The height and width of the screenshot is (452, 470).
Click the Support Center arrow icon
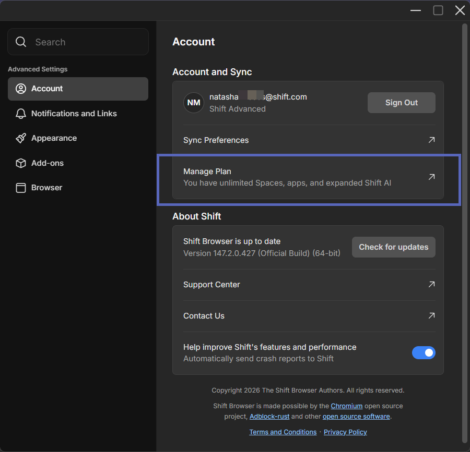click(432, 284)
